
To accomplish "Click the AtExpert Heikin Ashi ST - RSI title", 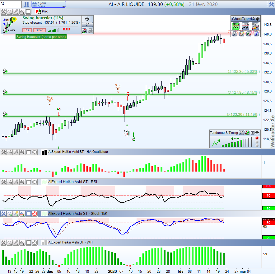I will click(72, 182).
